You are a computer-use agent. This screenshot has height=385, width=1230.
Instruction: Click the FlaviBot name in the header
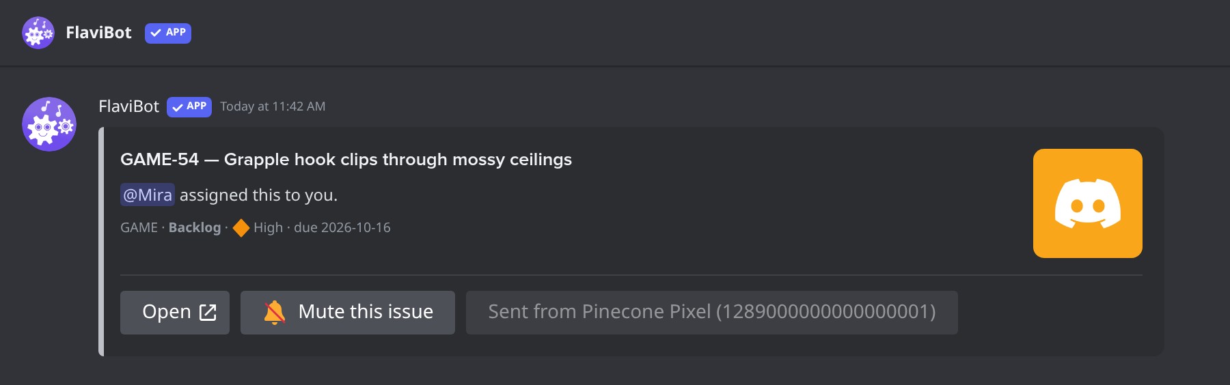(99, 33)
